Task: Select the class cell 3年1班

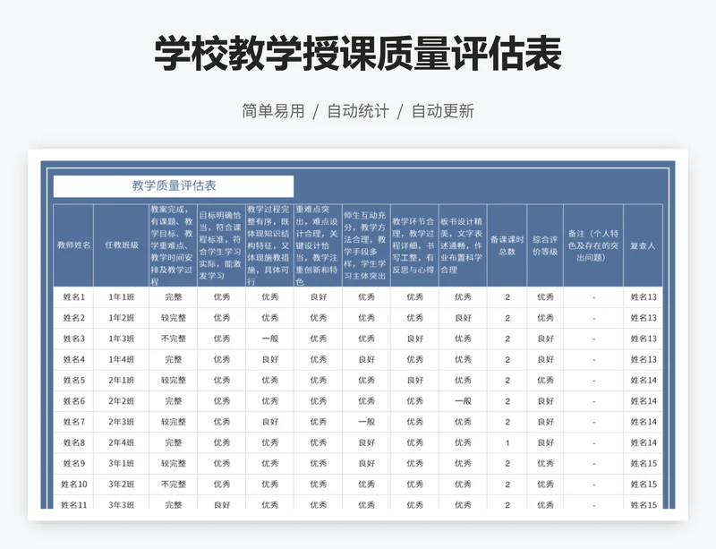Action: click(x=122, y=464)
